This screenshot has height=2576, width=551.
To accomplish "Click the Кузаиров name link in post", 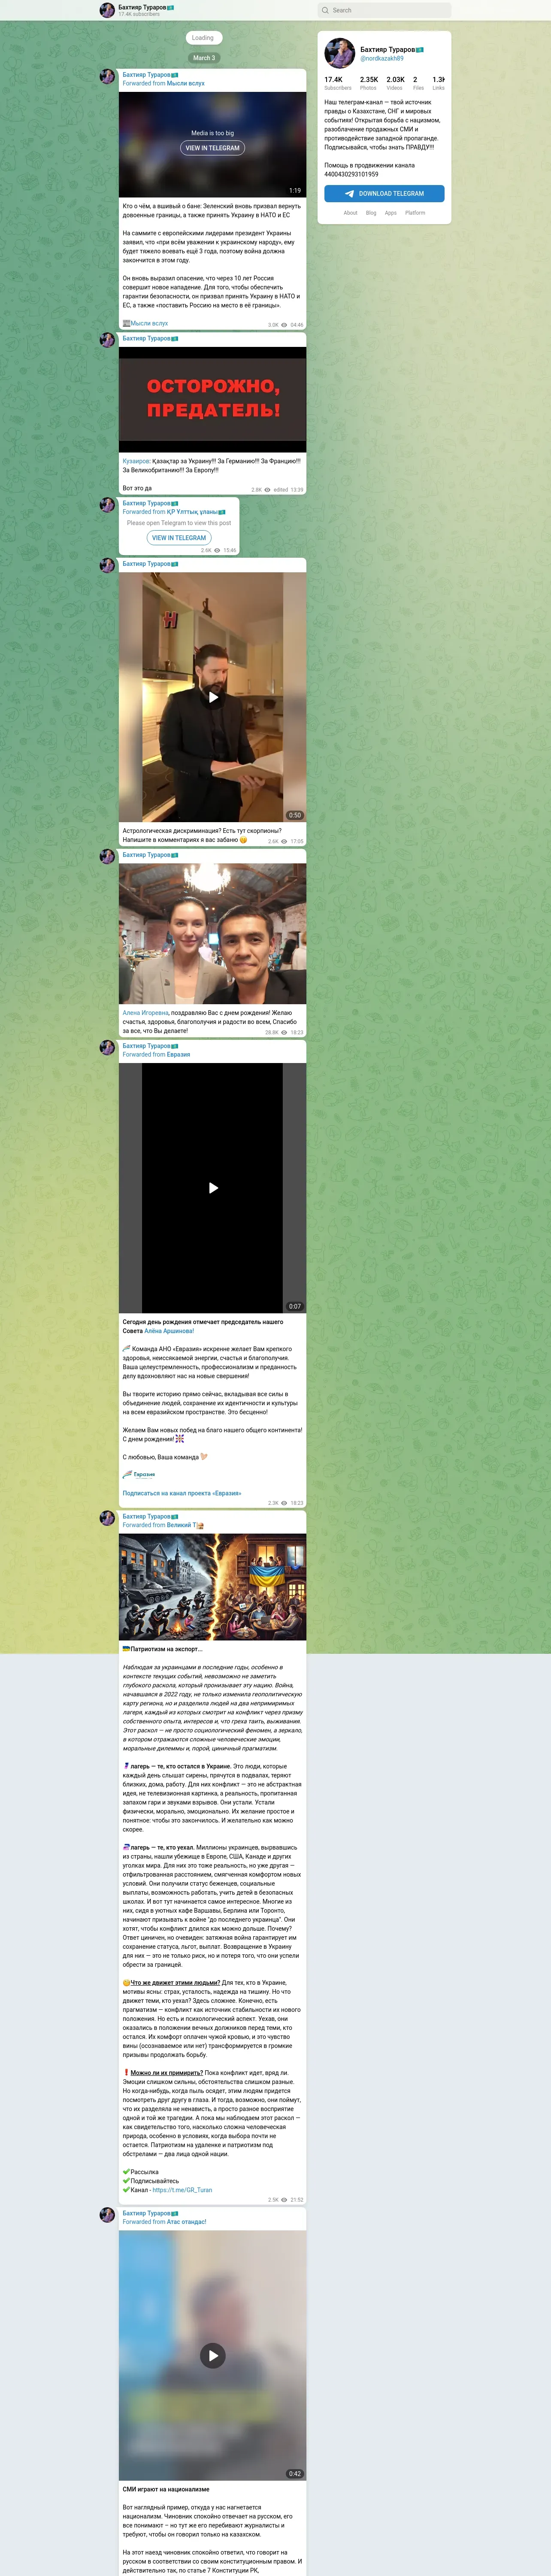I will point(136,461).
